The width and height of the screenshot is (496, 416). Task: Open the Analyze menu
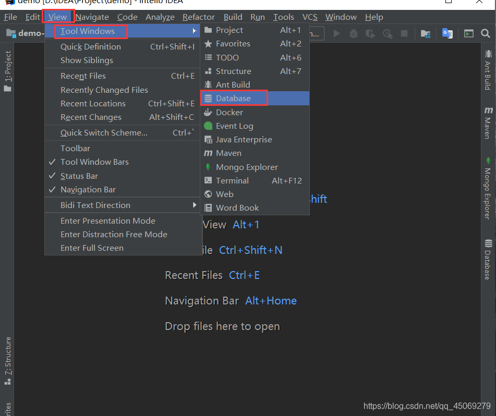tap(160, 17)
